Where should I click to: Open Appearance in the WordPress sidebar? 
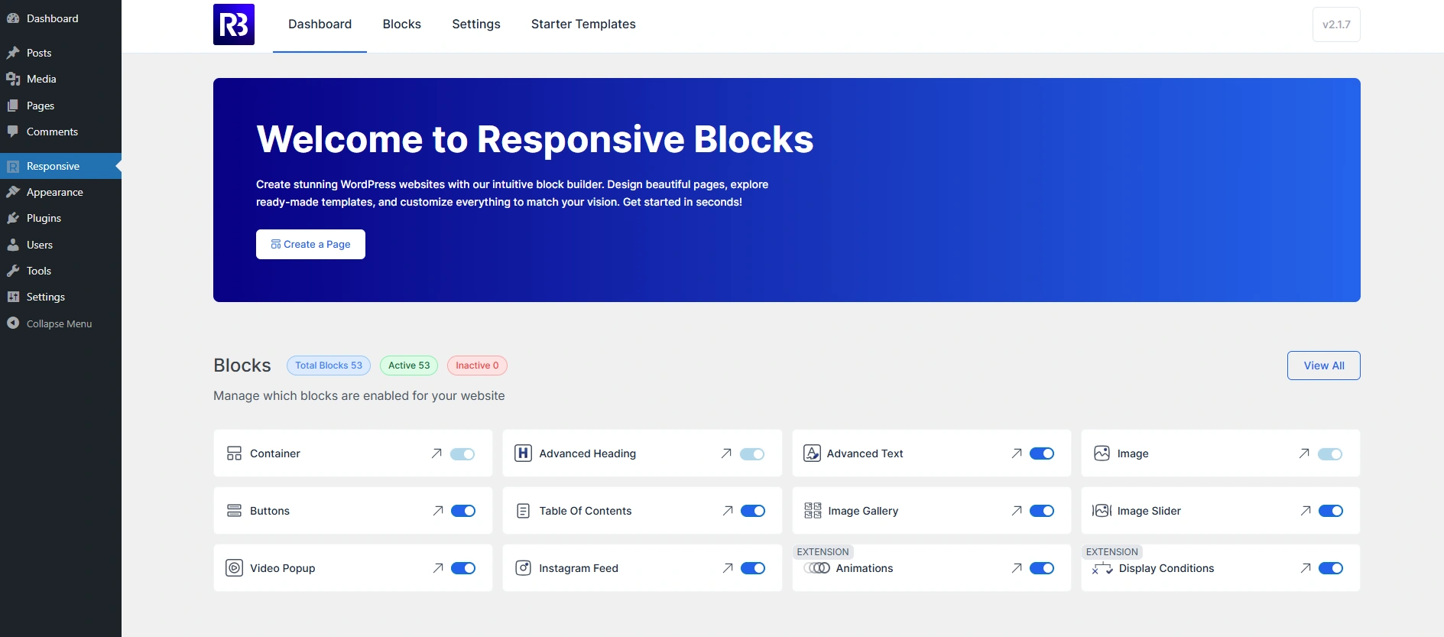60,192
